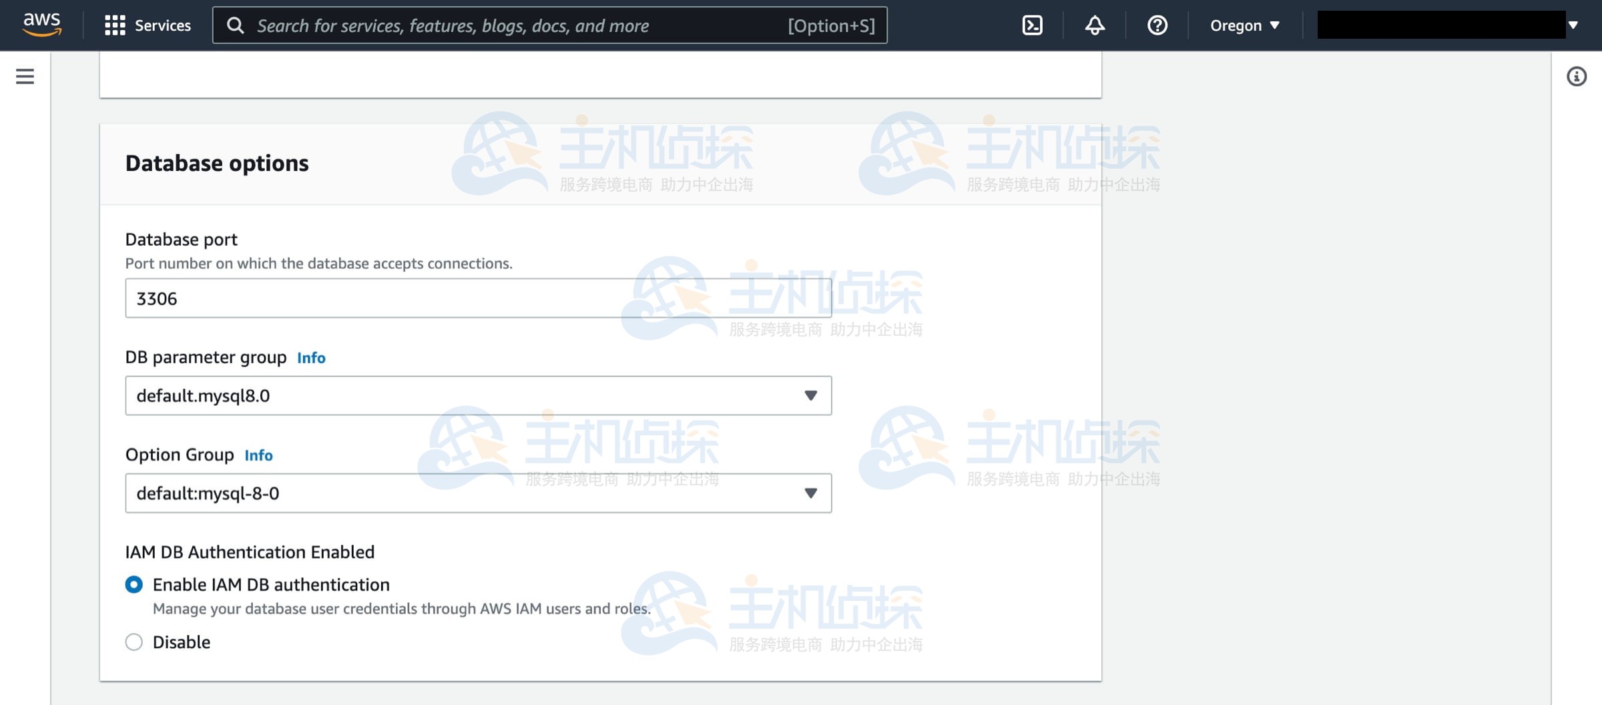The height and width of the screenshot is (705, 1602).
Task: Click the info circle on the right edge
Action: 1577,76
